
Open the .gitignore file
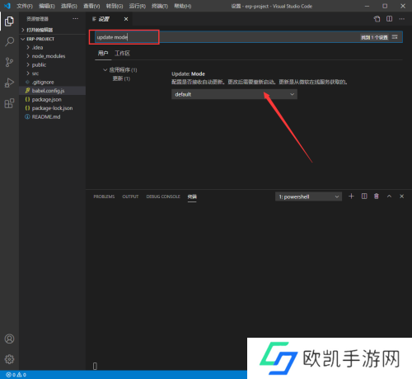coord(43,83)
